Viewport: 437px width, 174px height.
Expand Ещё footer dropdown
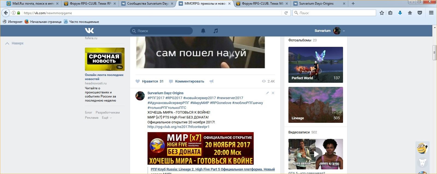coord(107,118)
